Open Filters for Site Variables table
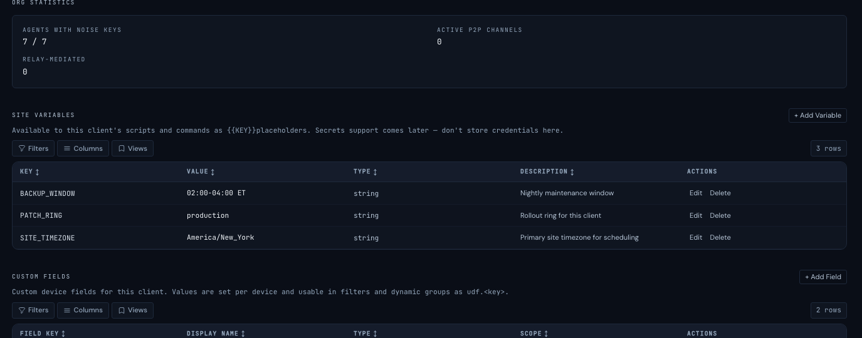The height and width of the screenshot is (338, 862). pos(33,148)
